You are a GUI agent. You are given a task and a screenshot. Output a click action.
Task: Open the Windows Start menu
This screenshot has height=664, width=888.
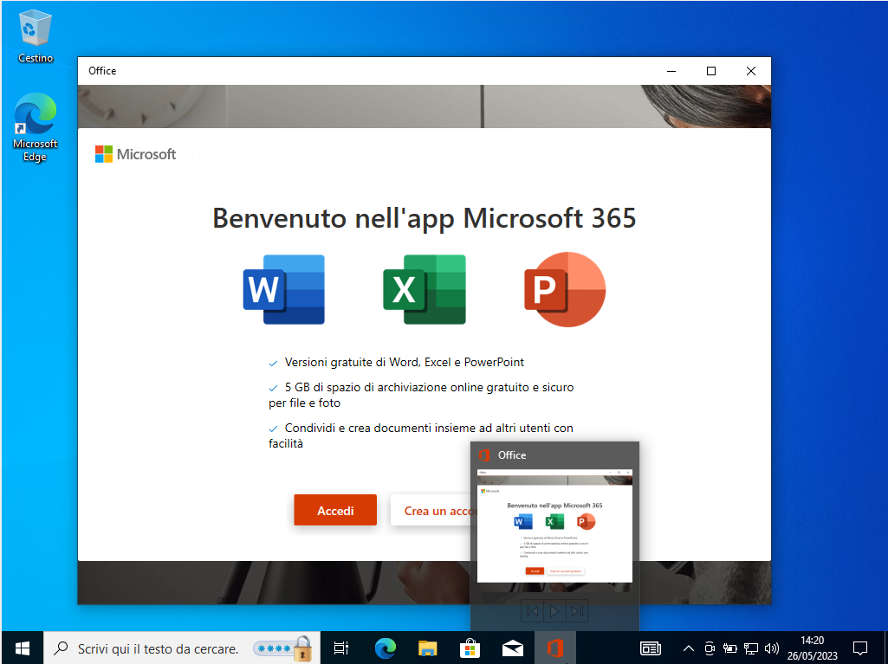(x=22, y=648)
